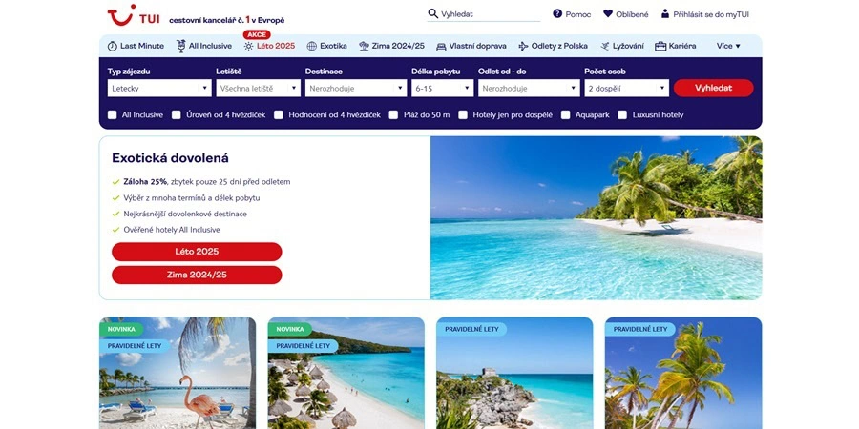Open the Počet osob dropdown

tap(627, 88)
